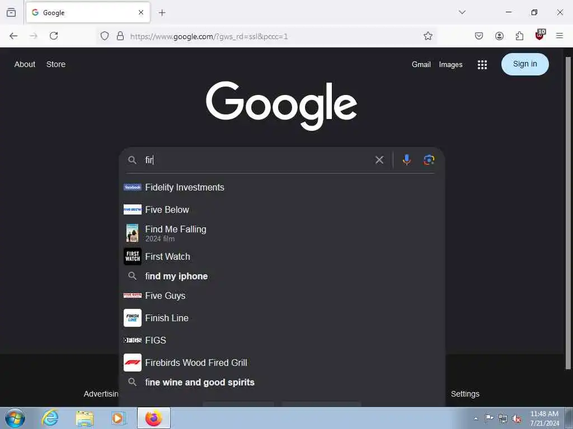Screen dimensions: 573x429
Task: Open Google Images
Action: (450, 65)
